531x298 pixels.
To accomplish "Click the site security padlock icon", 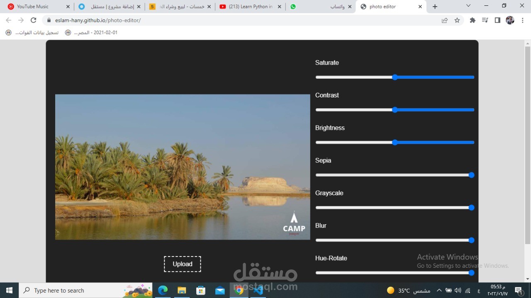I will pyautogui.click(x=49, y=20).
